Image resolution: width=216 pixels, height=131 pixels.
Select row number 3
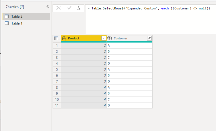pos(57,57)
